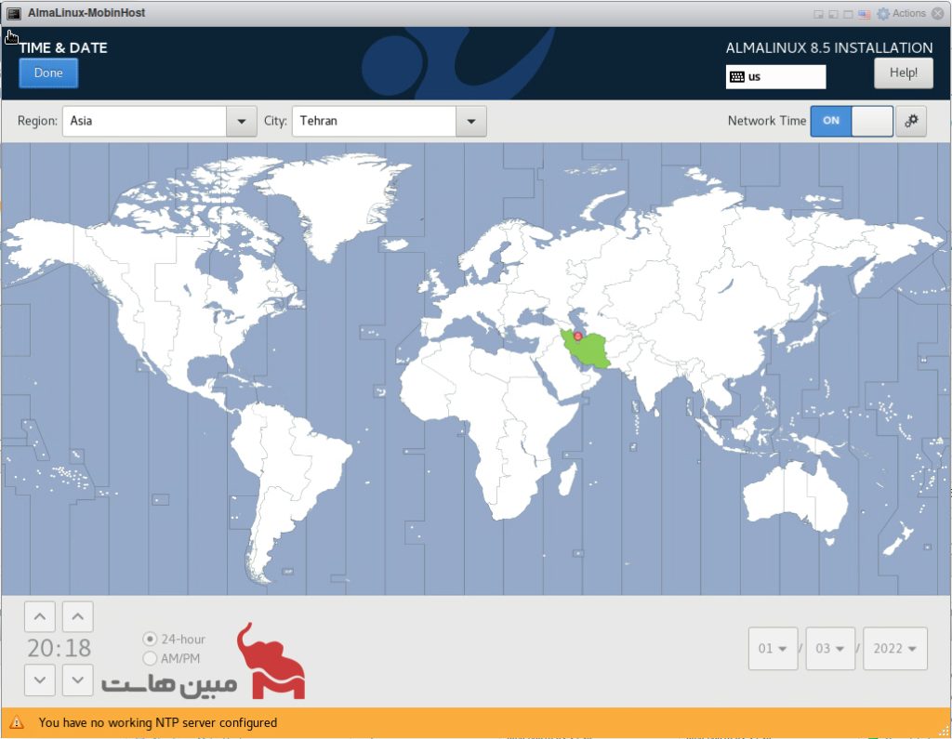Open NTP server settings gears icon
This screenshot has width=952, height=739.
click(x=911, y=121)
